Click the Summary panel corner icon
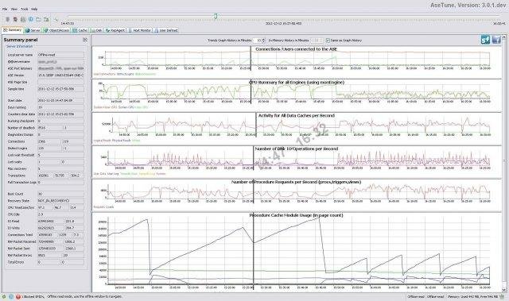The height and width of the screenshot is (301, 509). (x=85, y=40)
